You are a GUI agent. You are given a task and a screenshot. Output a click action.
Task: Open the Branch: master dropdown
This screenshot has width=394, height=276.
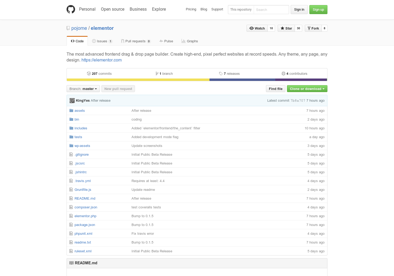coord(83,89)
